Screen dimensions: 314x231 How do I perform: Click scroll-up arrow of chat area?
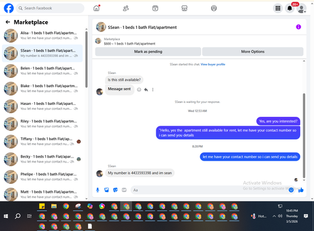pyautogui.click(x=304, y=61)
